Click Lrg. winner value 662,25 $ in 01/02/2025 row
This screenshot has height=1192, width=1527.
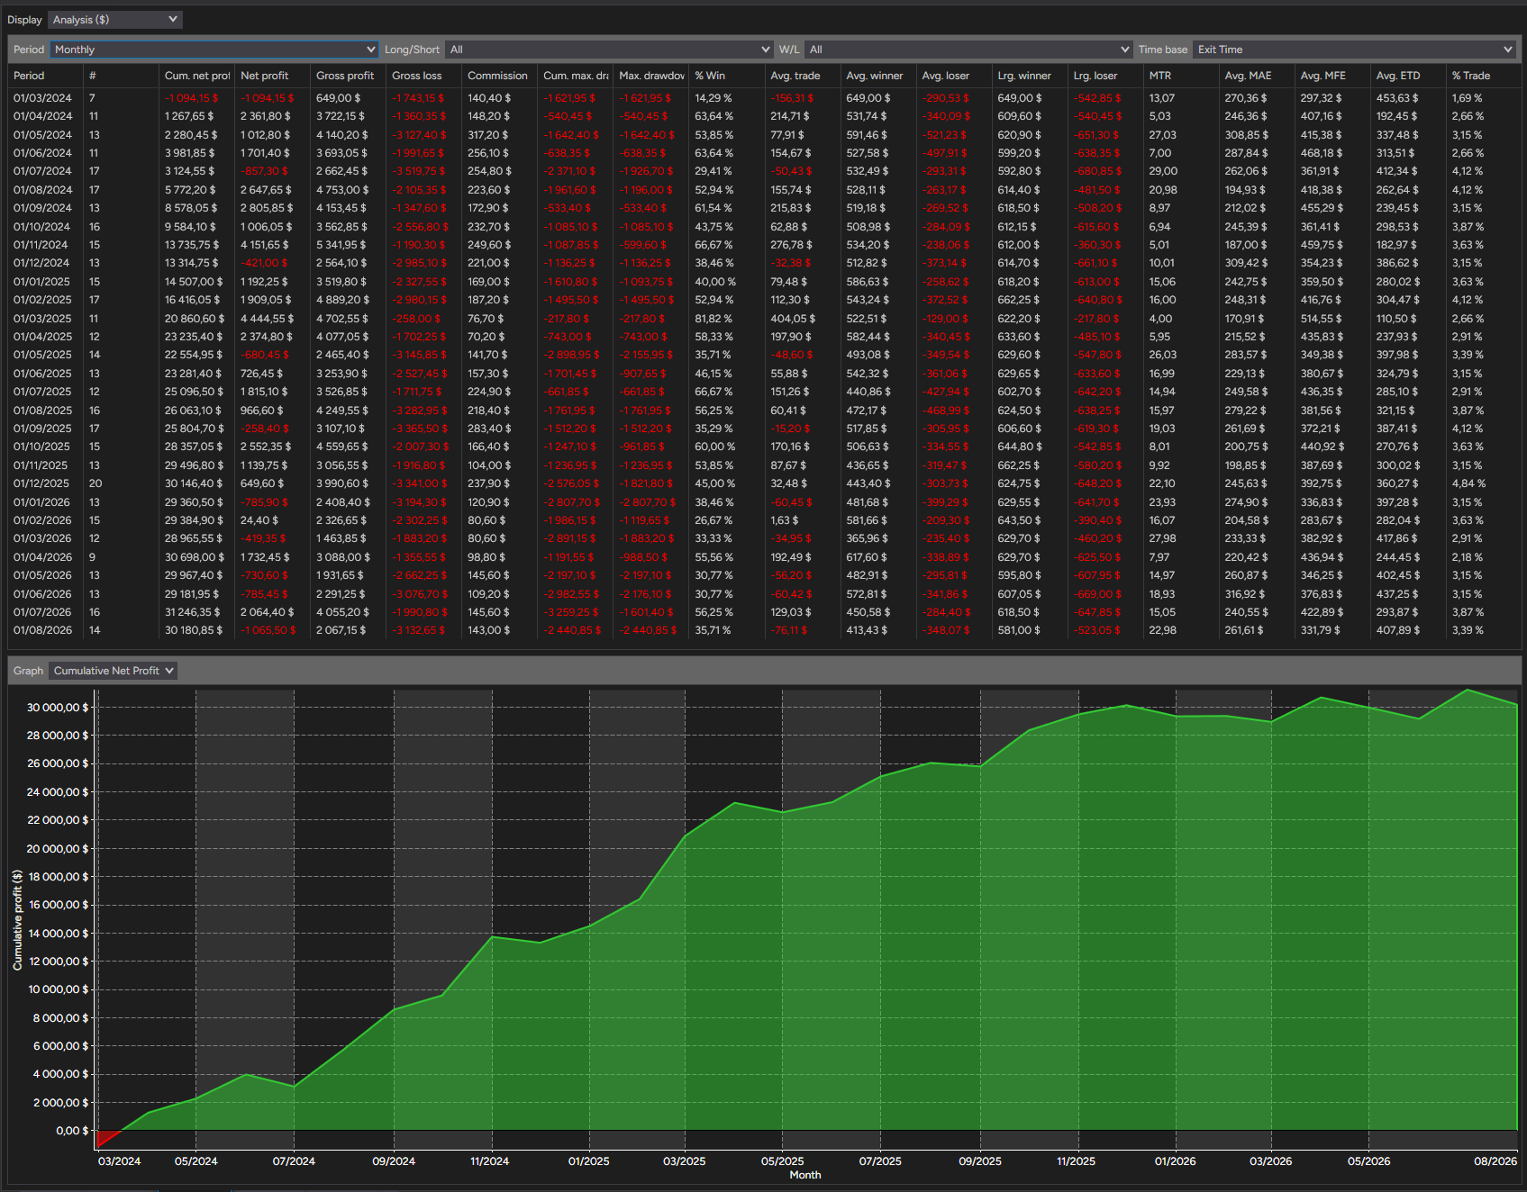(1019, 300)
